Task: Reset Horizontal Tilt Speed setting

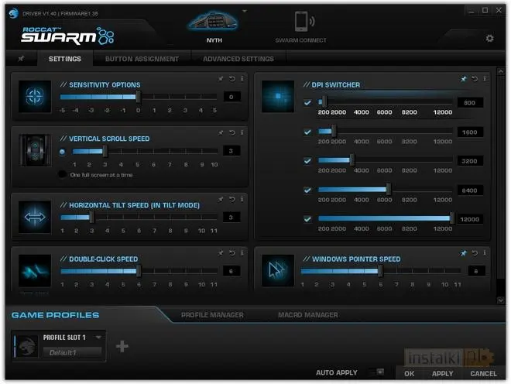Action: point(231,199)
